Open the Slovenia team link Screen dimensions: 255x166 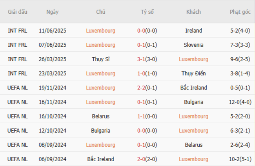pyautogui.click(x=193, y=45)
